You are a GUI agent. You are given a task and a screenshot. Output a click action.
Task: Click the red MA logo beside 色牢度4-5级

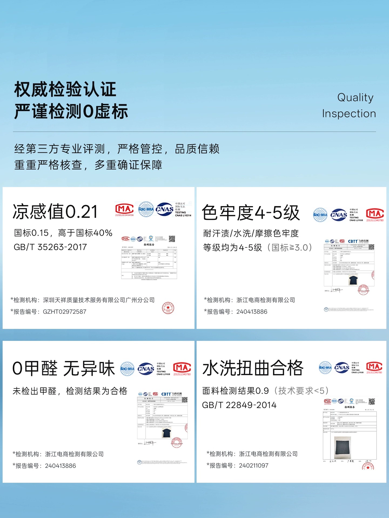375,215
